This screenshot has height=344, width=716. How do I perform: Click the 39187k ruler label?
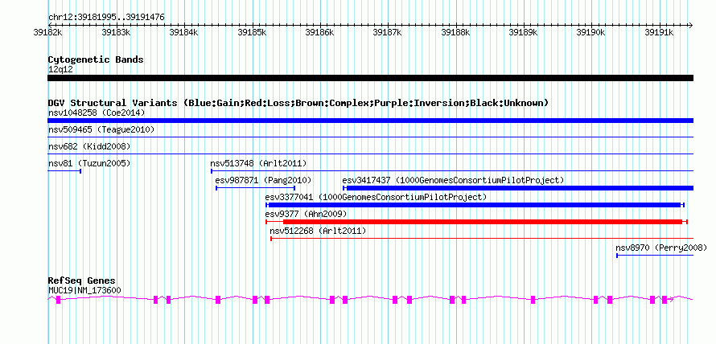pos(388,32)
